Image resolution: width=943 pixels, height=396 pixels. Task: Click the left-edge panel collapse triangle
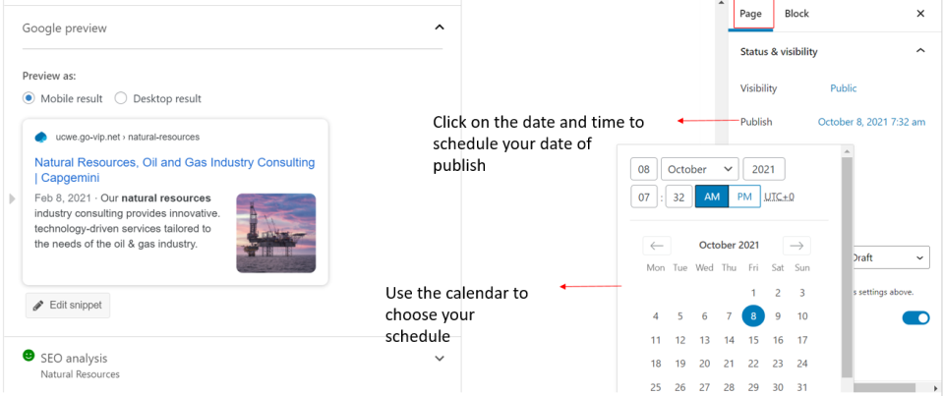coord(12,199)
